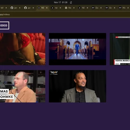Open the Thomas Bohmke interview video thumbnail
The height and width of the screenshot is (130, 130).
[23, 86]
